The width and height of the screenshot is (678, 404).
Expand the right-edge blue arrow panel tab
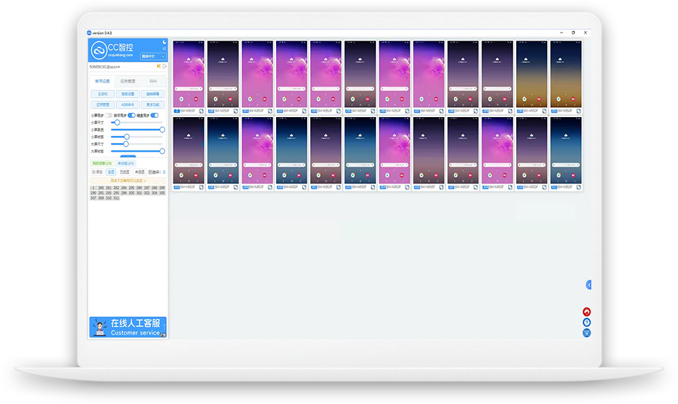click(588, 285)
